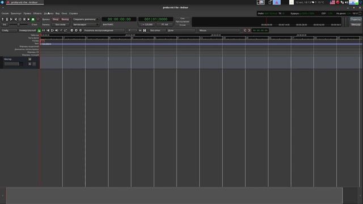Click the volume icon in system tray

(347, 2)
